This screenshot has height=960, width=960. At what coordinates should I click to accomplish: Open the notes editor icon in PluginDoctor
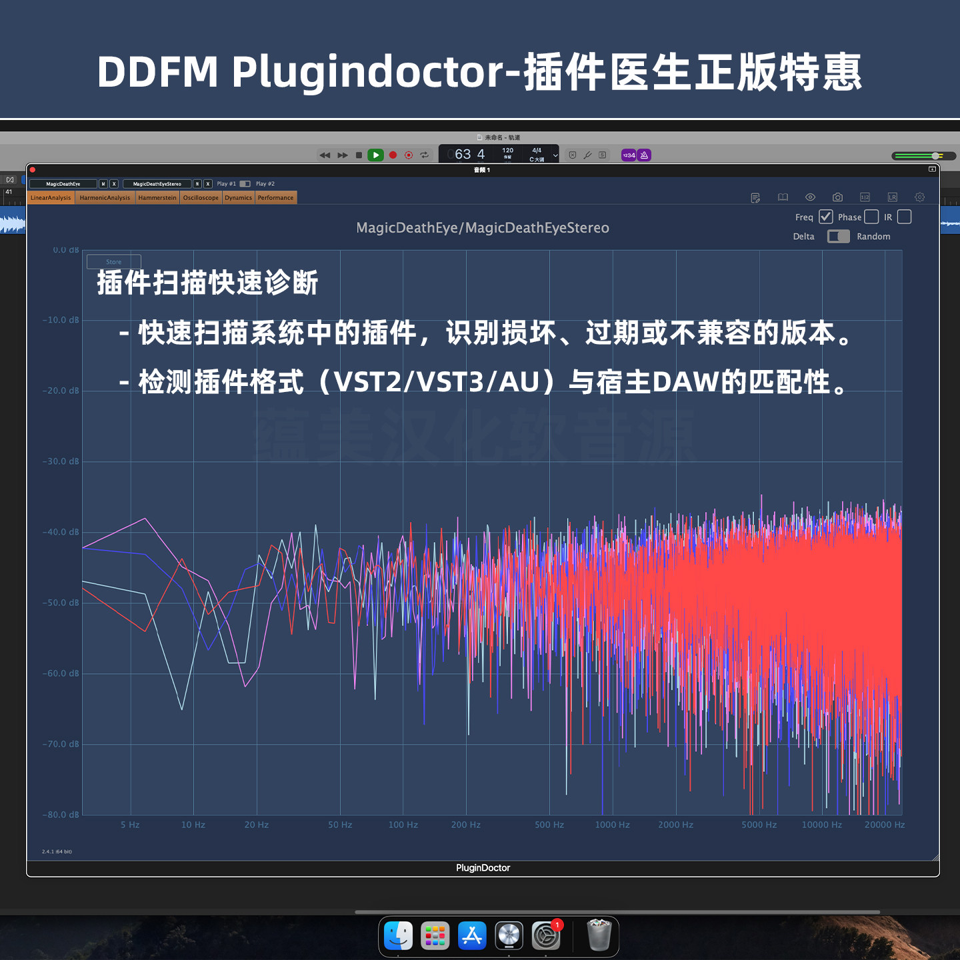click(x=755, y=197)
